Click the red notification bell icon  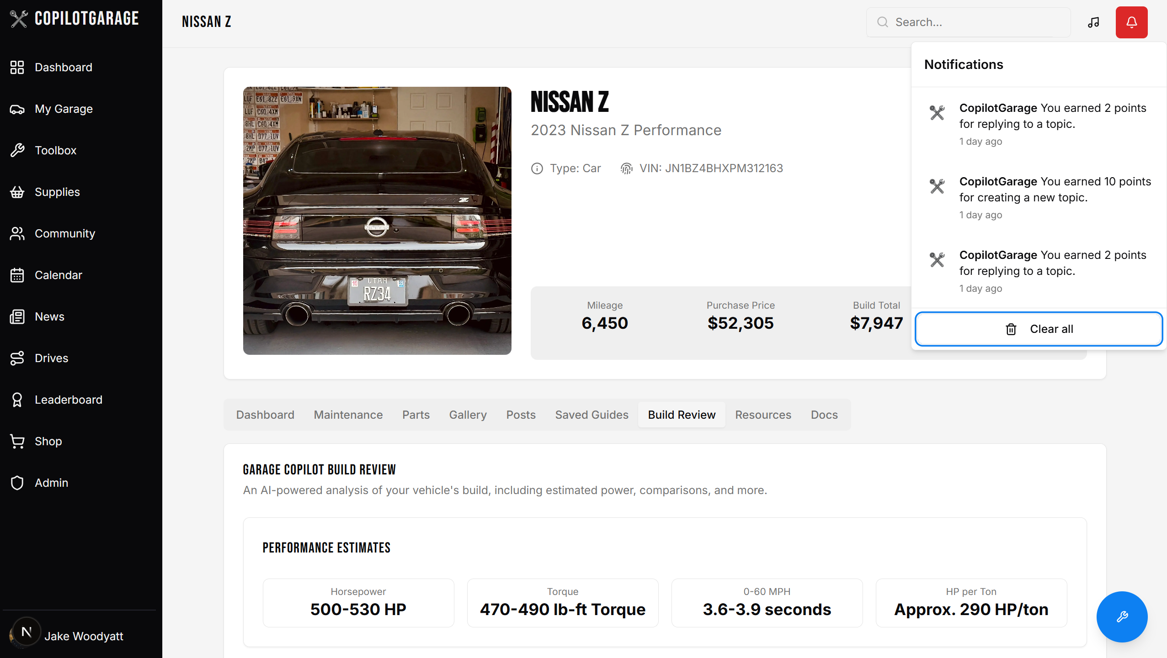coord(1131,22)
